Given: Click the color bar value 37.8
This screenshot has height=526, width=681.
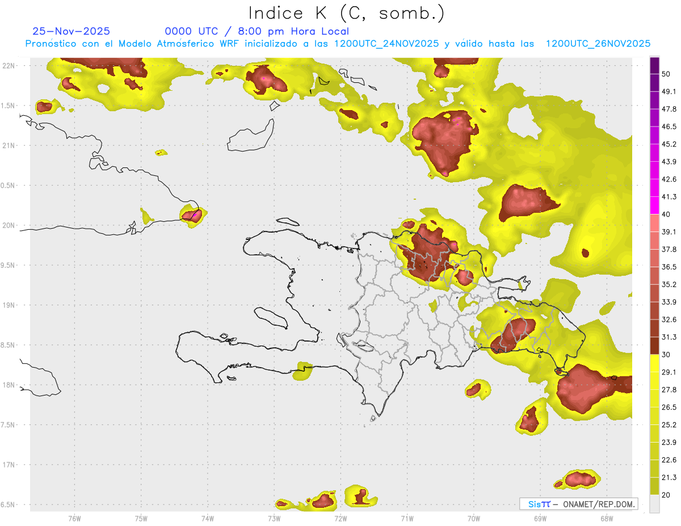Looking at the screenshot, I should pos(669,250).
